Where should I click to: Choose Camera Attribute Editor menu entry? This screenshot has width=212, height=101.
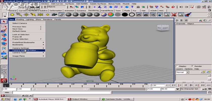click(x=27, y=50)
